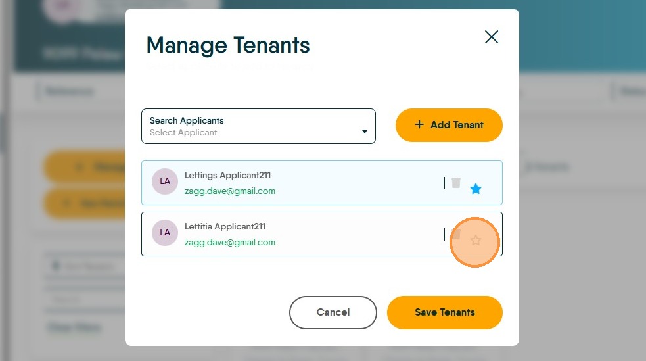The image size is (646, 361).
Task: Select the Lettitia Applicant211 name
Action: tap(225, 227)
